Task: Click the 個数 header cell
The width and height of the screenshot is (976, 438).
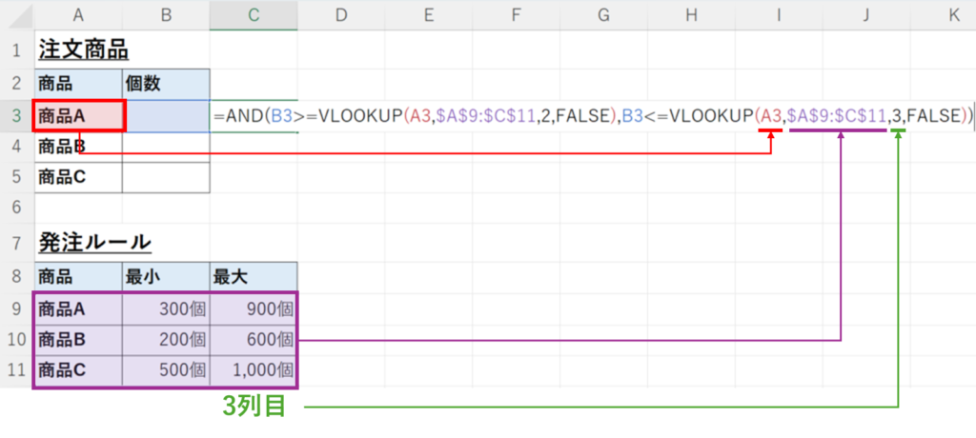Action: pyautogui.click(x=166, y=84)
